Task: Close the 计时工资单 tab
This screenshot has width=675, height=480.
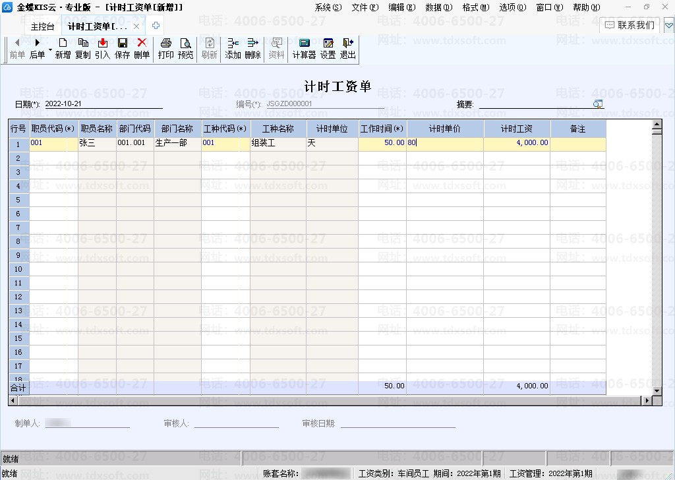Action: tap(136, 26)
